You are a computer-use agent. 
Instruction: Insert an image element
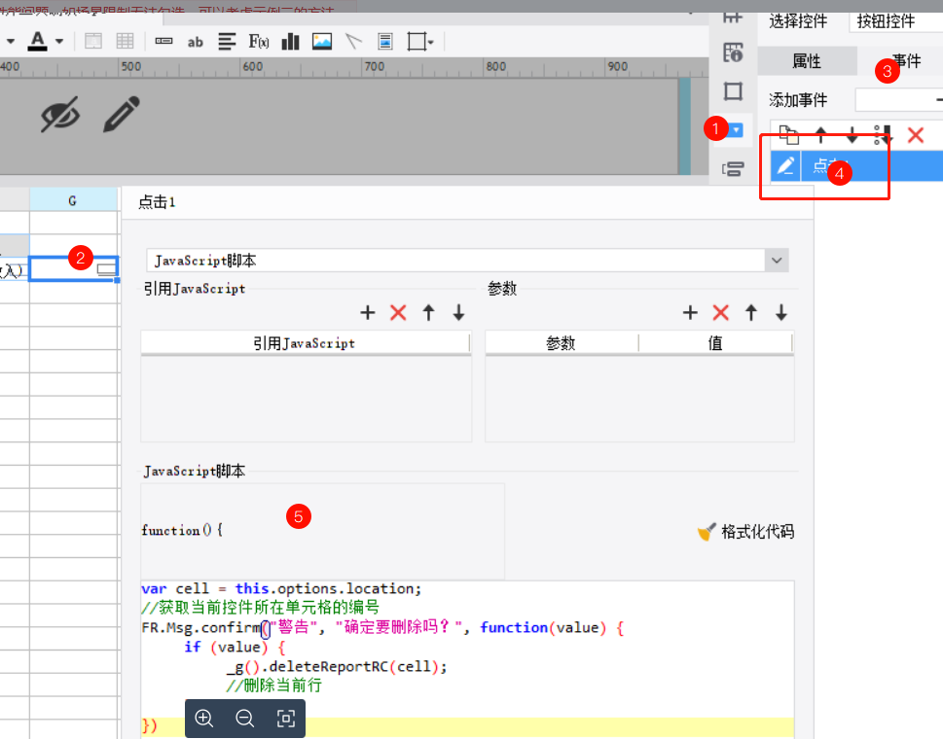pos(322,42)
